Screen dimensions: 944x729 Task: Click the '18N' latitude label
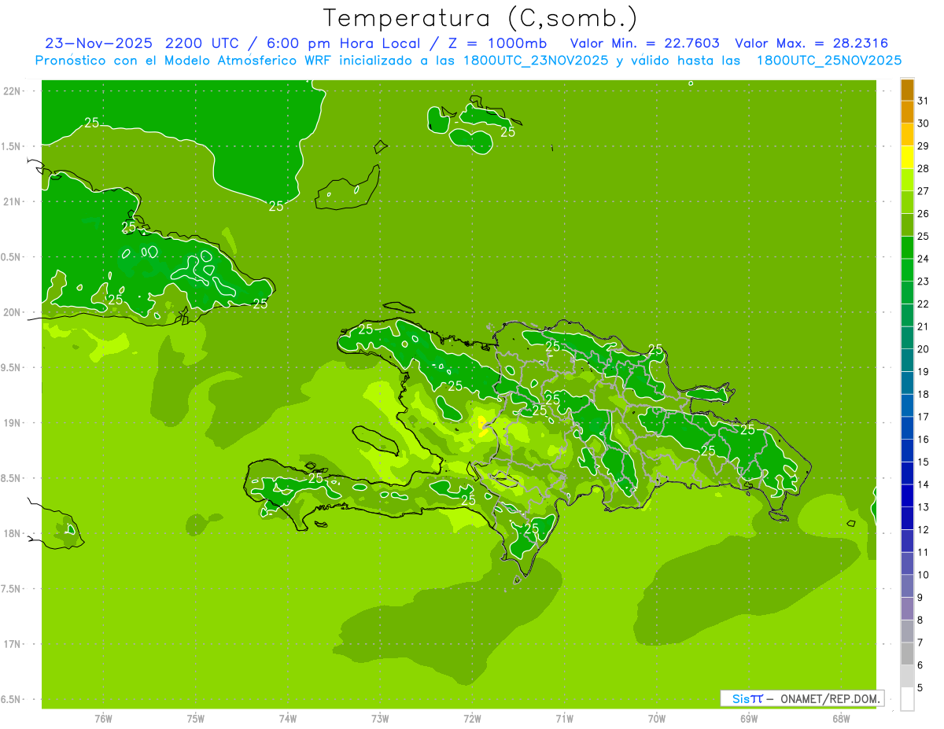click(13, 533)
